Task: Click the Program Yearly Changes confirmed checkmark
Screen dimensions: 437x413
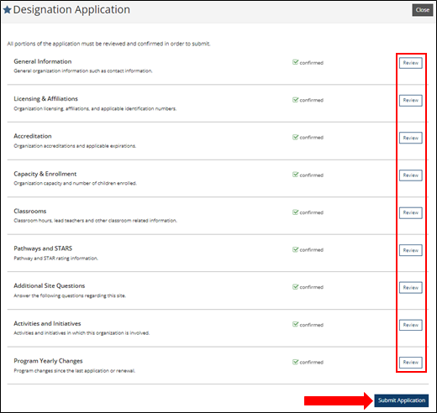Action: (x=295, y=362)
